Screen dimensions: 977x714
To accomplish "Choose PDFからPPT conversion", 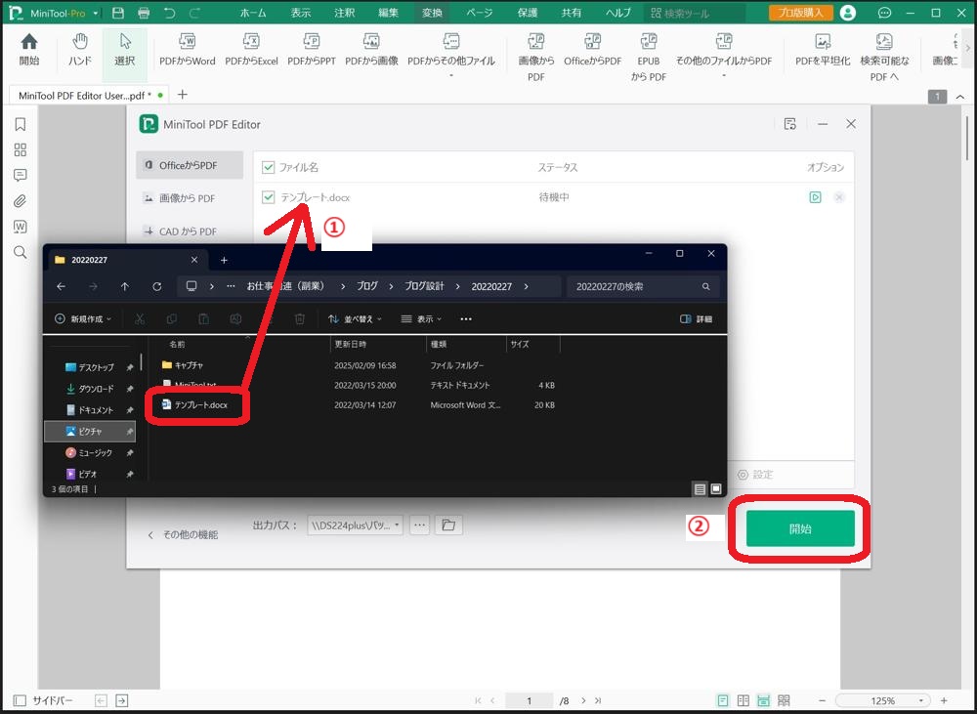I will click(311, 50).
